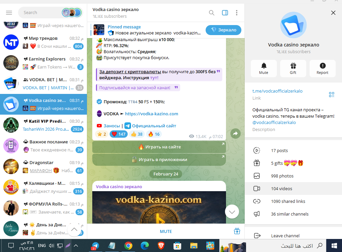The image size is (342, 252).
Task: Show the channel QR code icon
Action: [332, 94]
